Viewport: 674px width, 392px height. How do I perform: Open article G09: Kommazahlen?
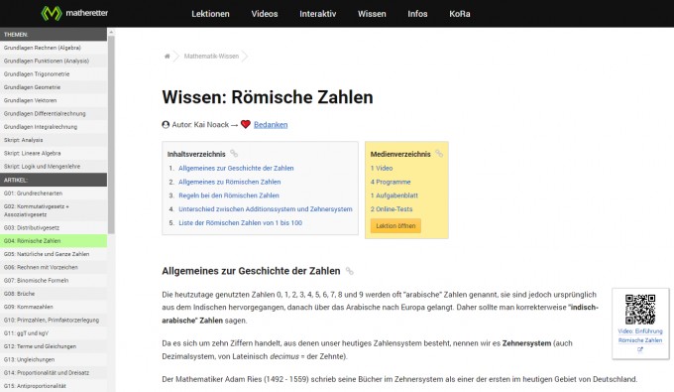click(x=54, y=307)
